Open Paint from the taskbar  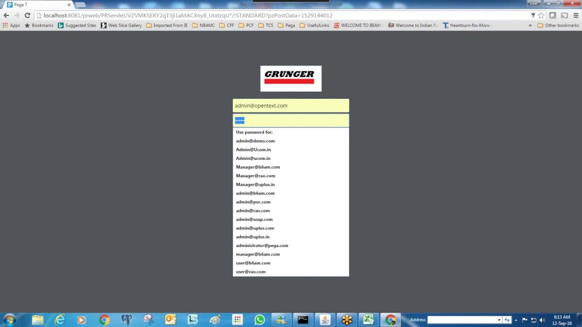(215, 320)
